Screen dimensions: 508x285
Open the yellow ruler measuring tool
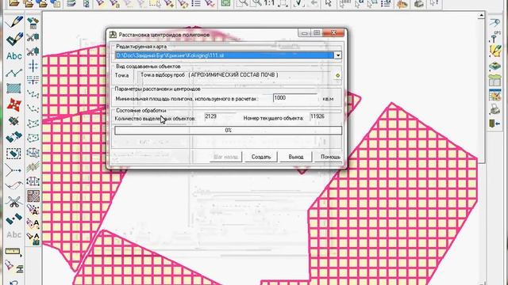(x=13, y=252)
